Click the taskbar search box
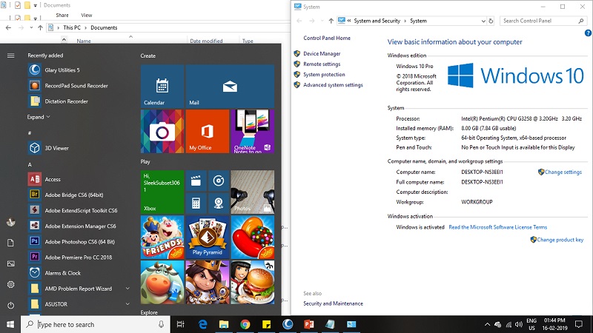 coord(96,324)
